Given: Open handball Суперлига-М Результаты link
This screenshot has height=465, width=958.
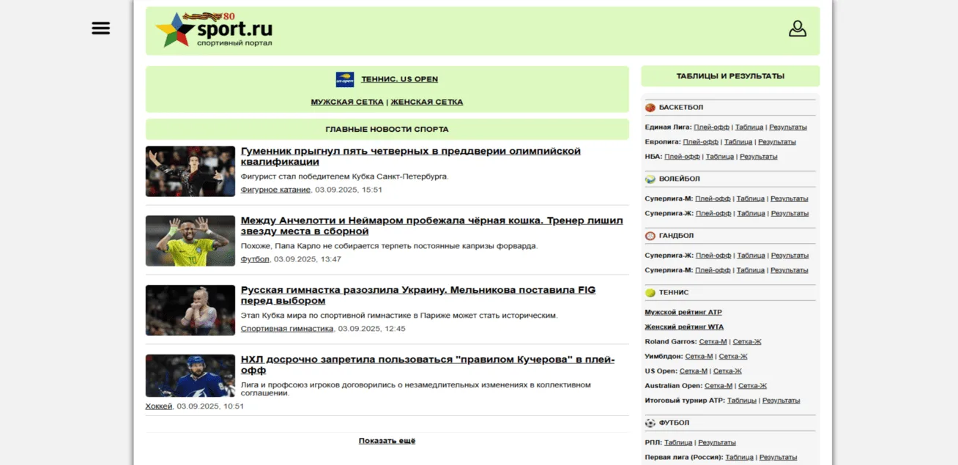Looking at the screenshot, I should tap(790, 270).
